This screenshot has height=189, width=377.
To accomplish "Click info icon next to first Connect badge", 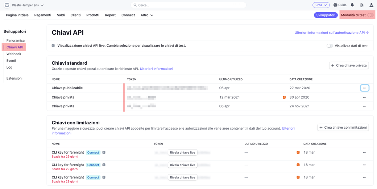I will pos(104,153).
